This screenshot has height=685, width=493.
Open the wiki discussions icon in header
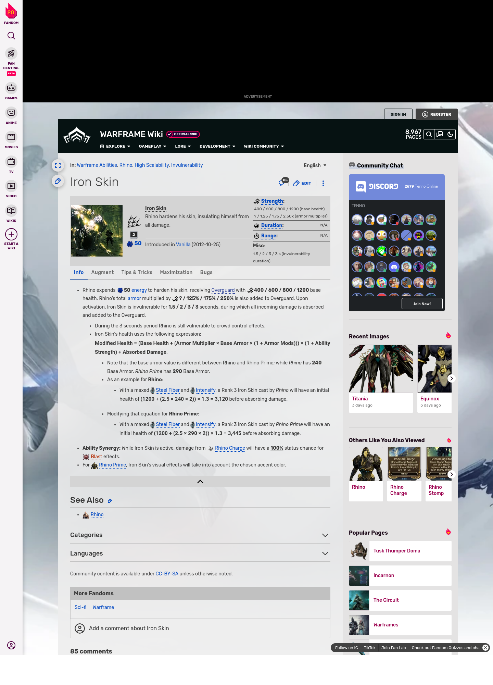[x=440, y=135]
